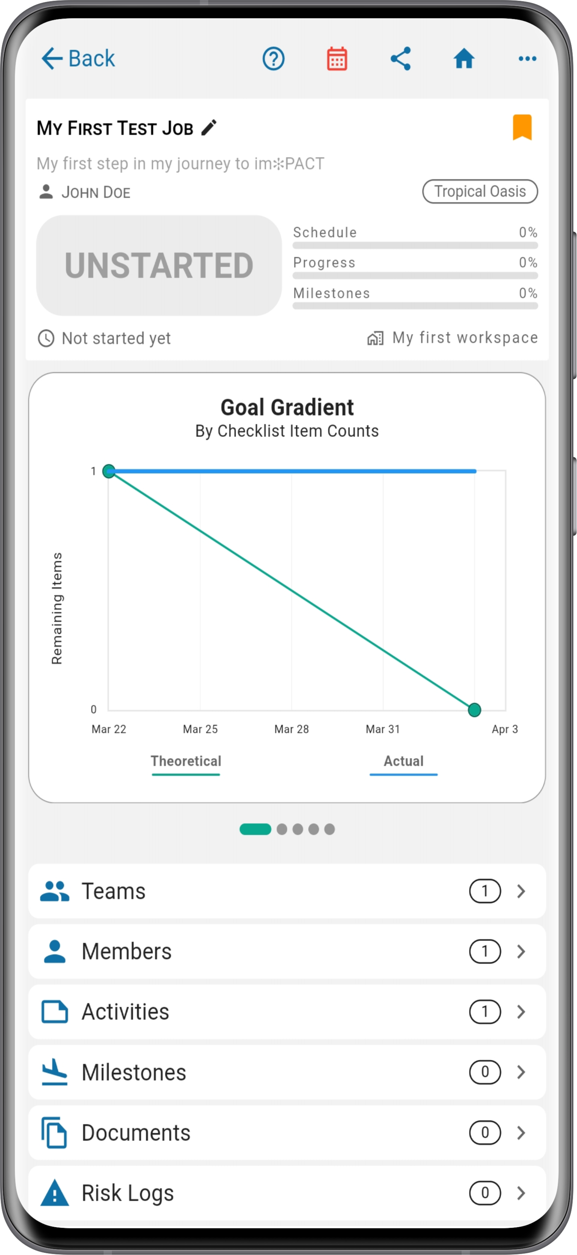Expand the Members row chevron

521,951
